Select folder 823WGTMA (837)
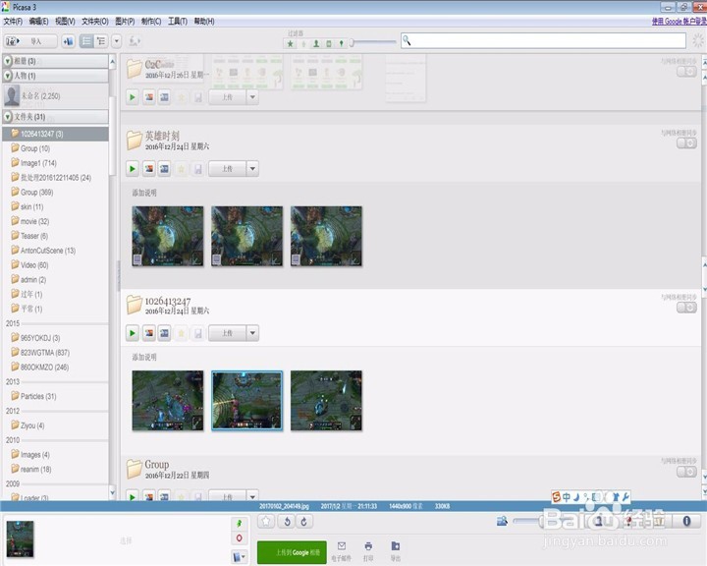707x566 pixels. tap(44, 353)
